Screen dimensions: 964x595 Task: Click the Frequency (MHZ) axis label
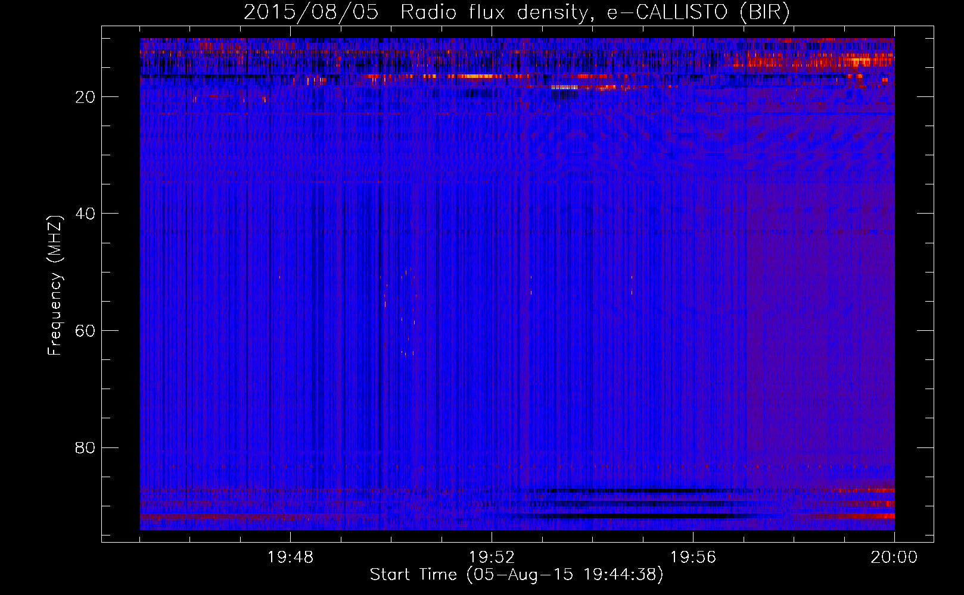click(x=55, y=286)
